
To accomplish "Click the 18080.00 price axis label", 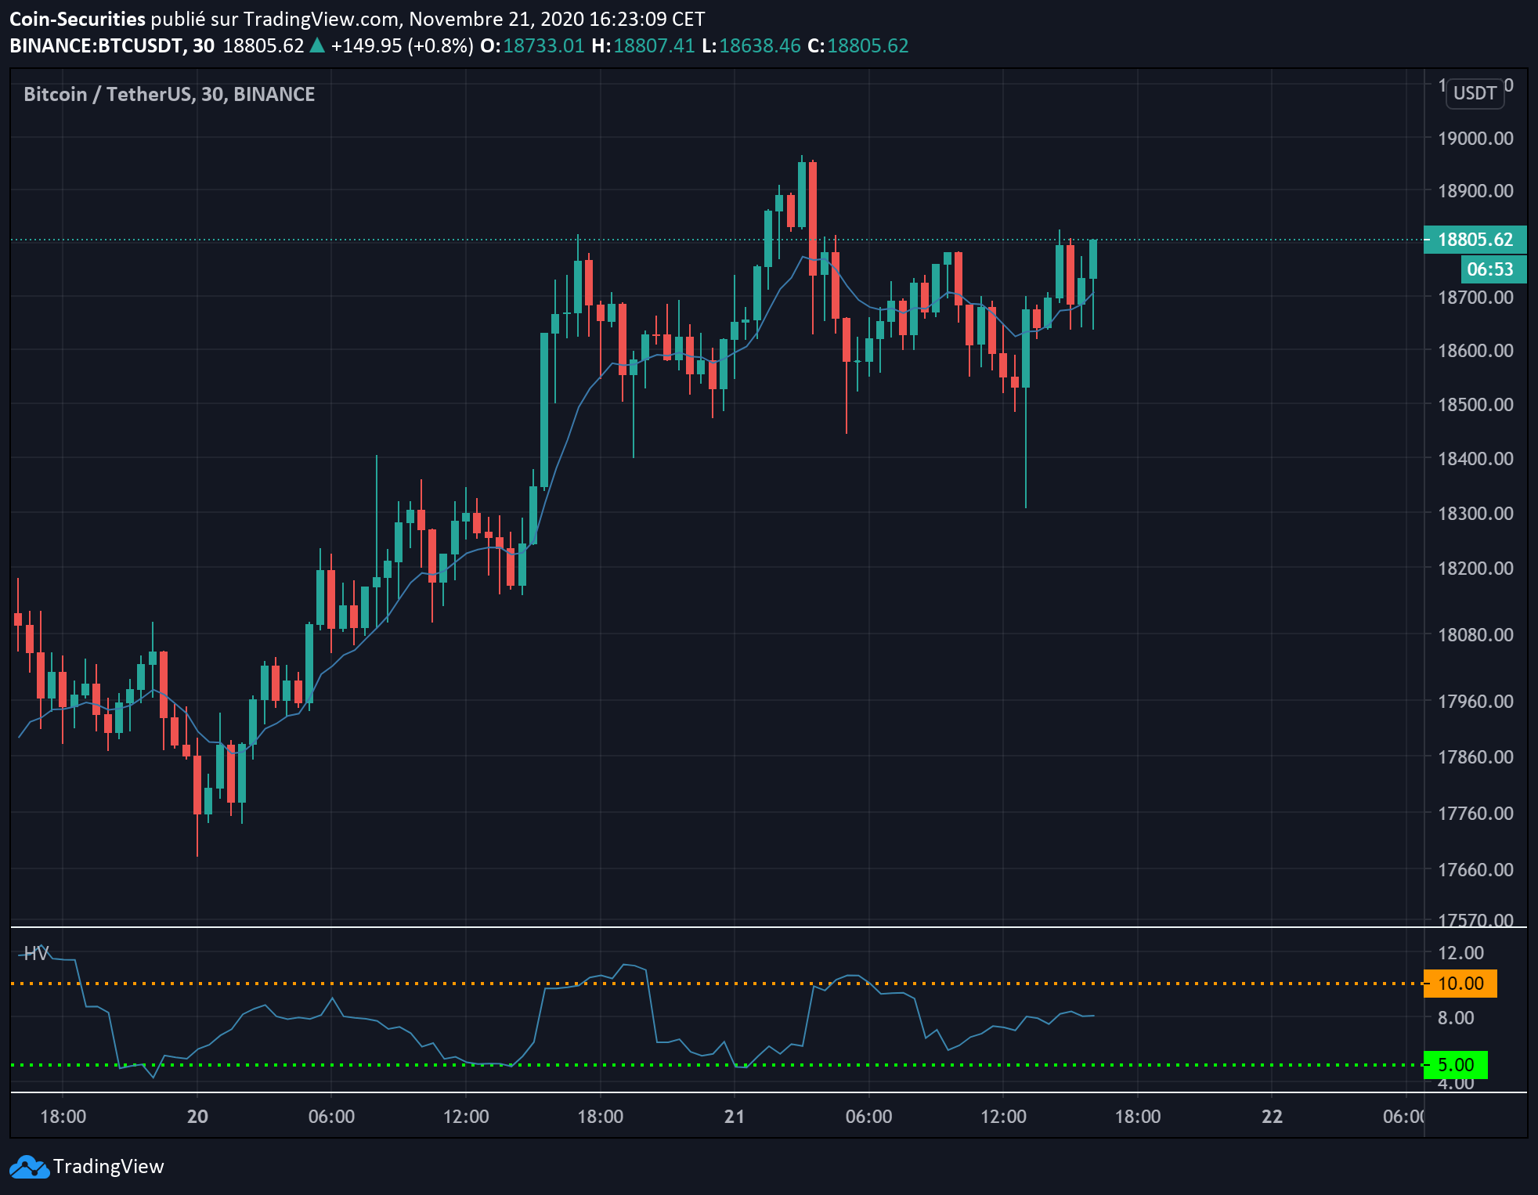I will 1475,634.
